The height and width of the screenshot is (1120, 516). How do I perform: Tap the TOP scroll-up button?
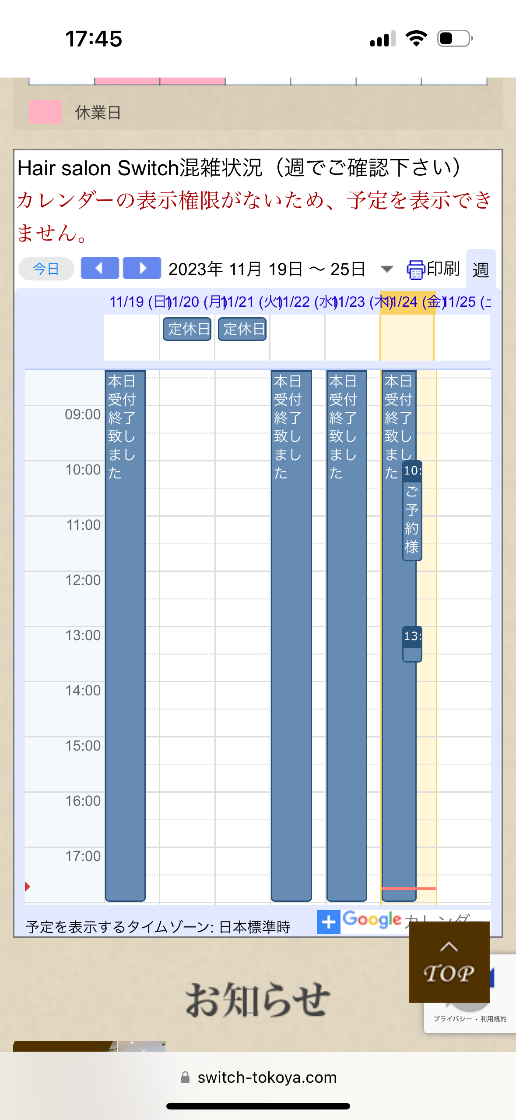click(449, 962)
